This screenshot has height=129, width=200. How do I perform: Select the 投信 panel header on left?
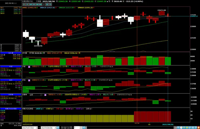point(11,80)
